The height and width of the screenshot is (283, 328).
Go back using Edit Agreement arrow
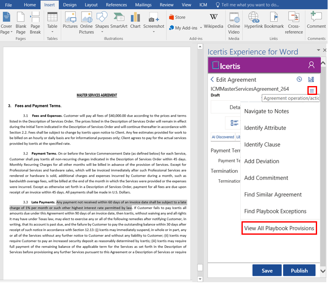(212, 80)
